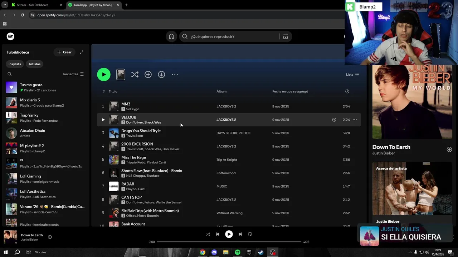Screen dimensions: 458x257
Task: Open Mi playlist # 2
Action: coord(45,148)
